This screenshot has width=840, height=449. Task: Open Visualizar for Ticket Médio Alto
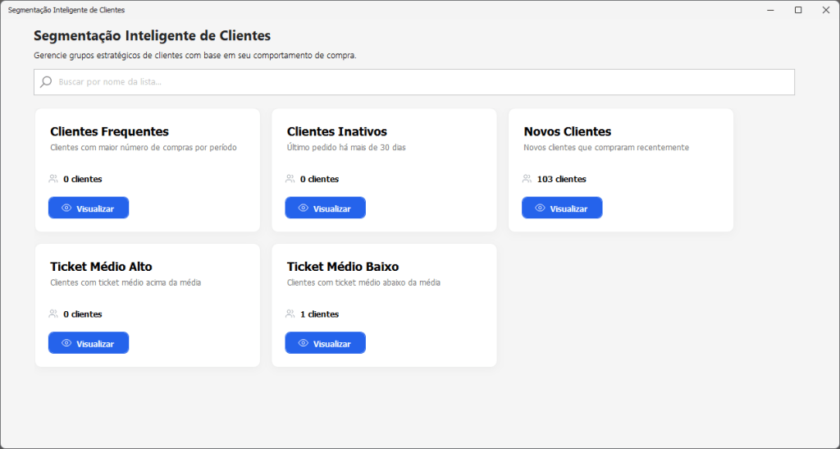point(89,343)
